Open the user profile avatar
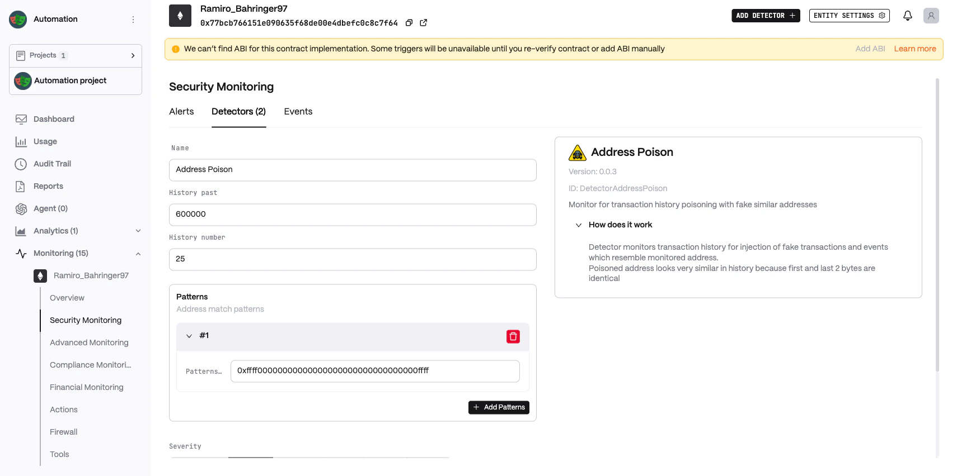Image resolution: width=957 pixels, height=476 pixels. tap(931, 16)
